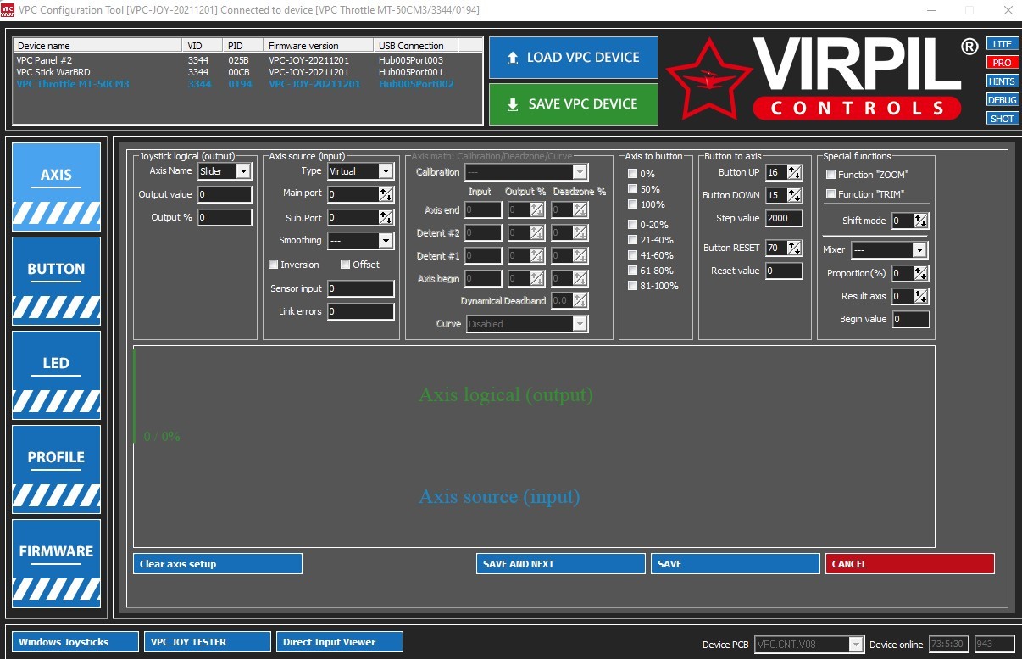Check the 0-20% range box

(632, 225)
